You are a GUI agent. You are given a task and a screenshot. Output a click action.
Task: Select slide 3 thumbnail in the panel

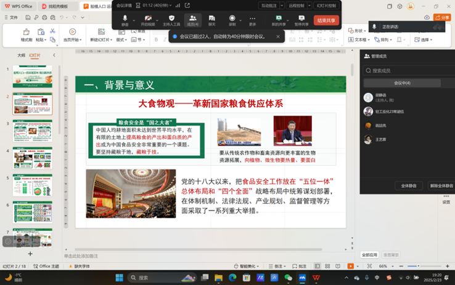[x=33, y=131]
